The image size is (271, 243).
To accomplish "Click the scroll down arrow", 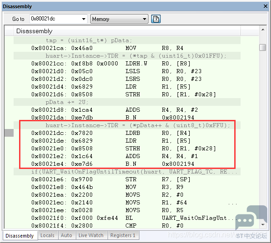I will [263, 225].
